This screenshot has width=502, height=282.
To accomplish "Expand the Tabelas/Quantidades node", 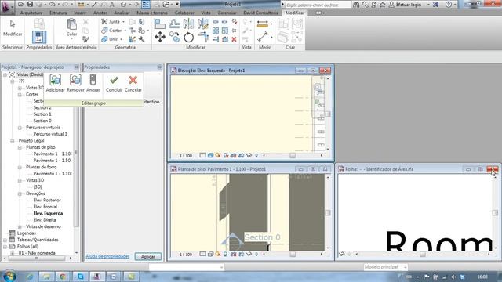I will 5,240.
